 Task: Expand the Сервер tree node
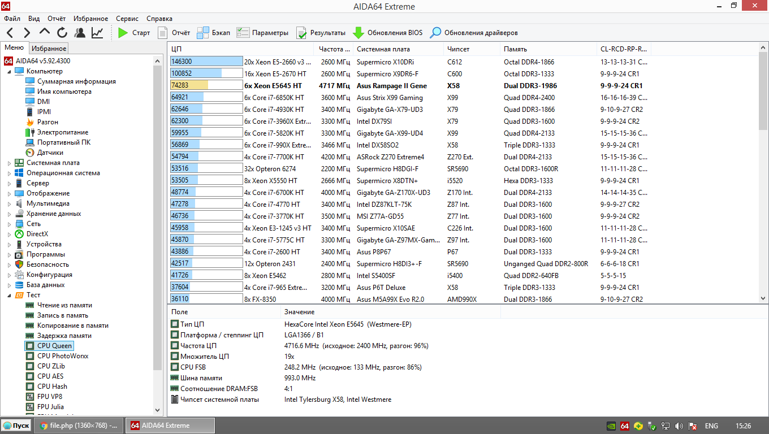point(9,184)
